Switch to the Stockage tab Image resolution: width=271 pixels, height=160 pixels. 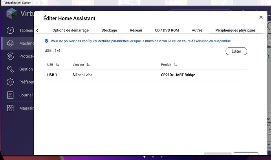tap(109, 30)
